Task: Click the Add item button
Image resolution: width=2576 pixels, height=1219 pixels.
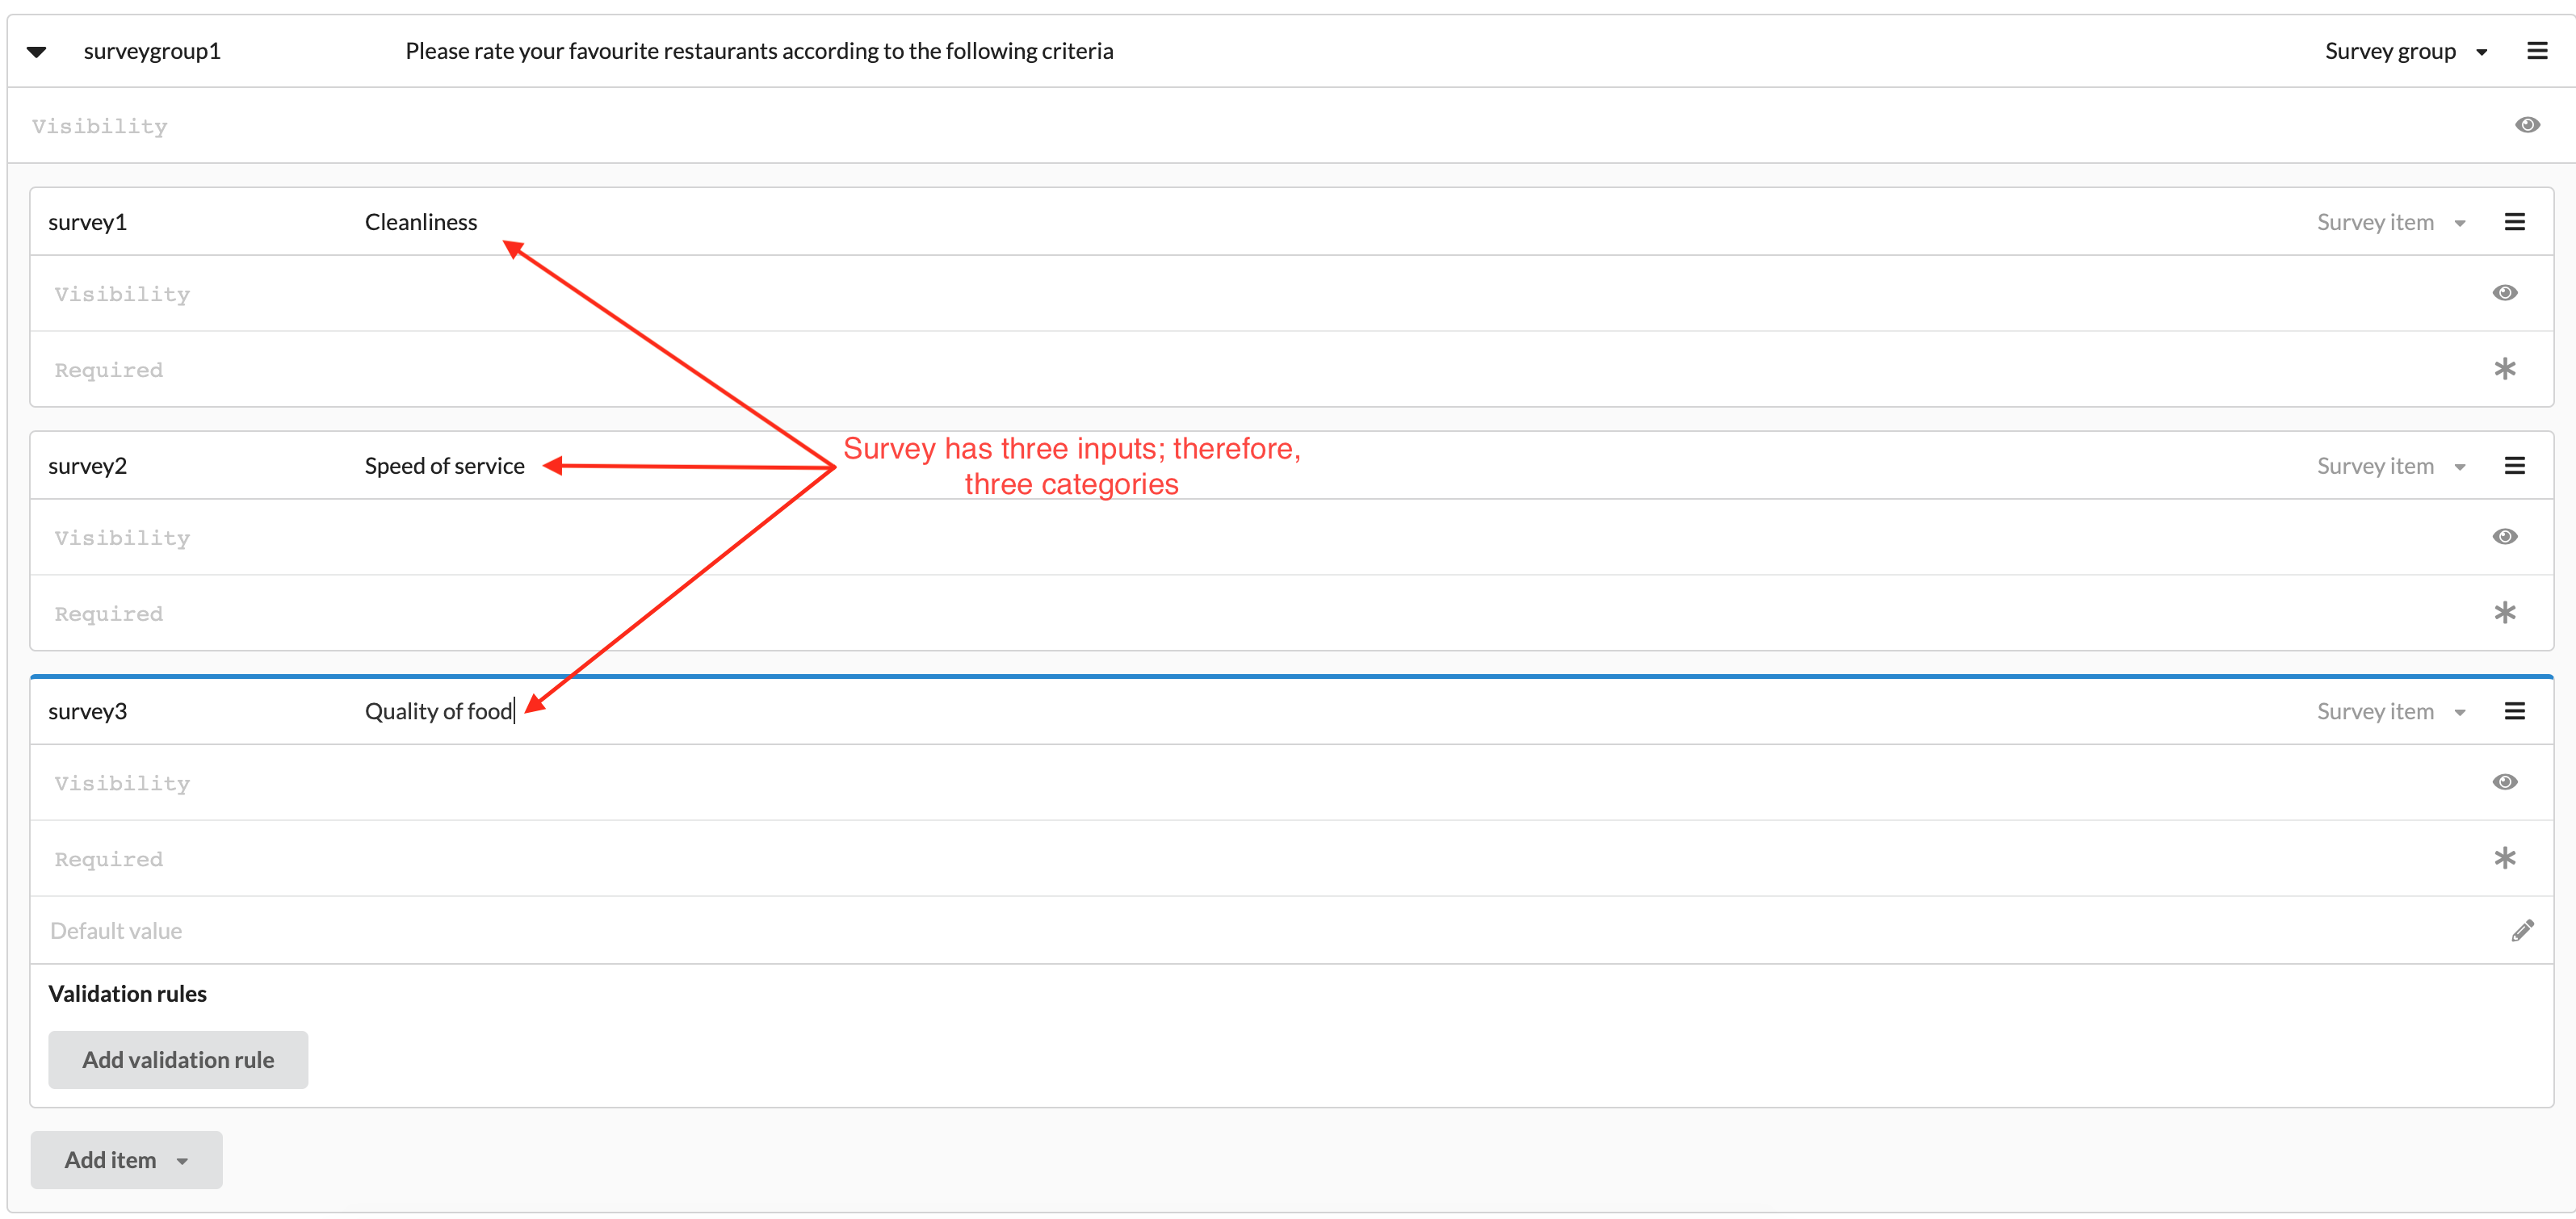Action: pyautogui.click(x=126, y=1160)
